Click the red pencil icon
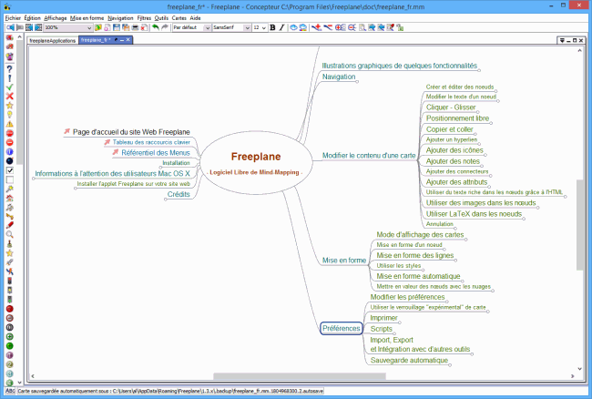The image size is (592, 399). coord(10,225)
